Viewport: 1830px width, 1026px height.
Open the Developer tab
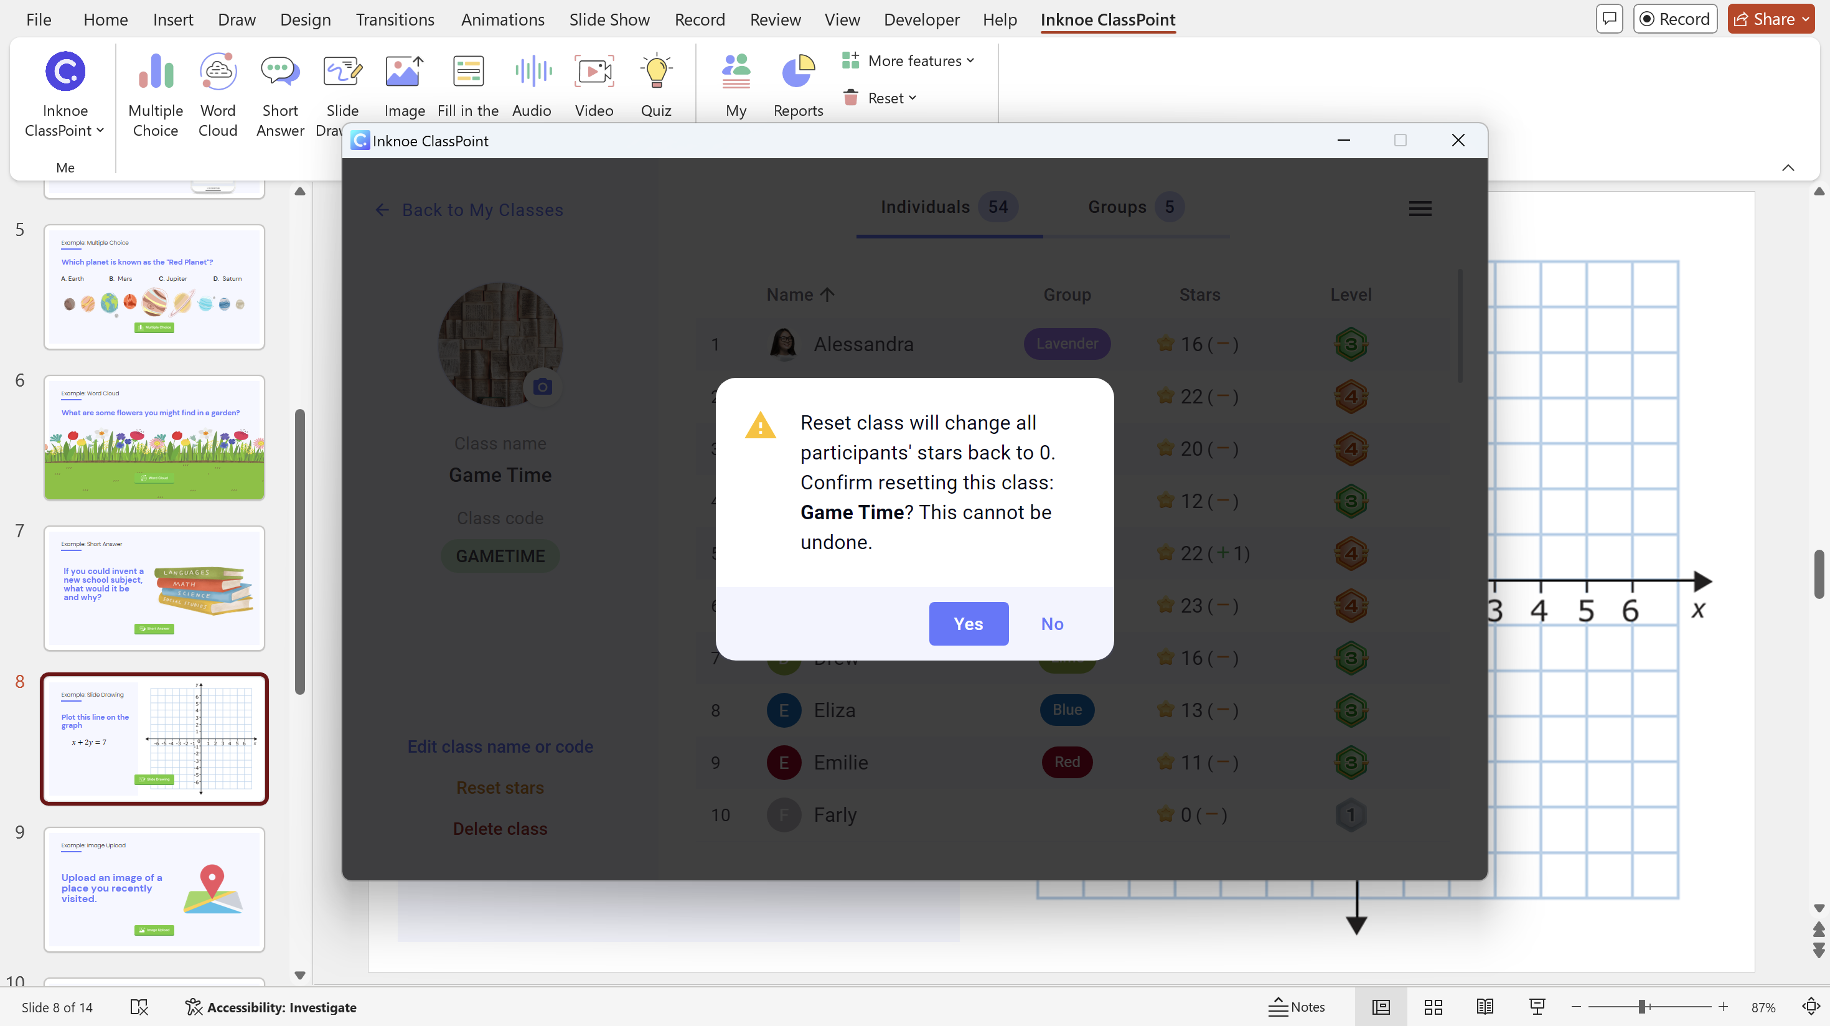921,19
